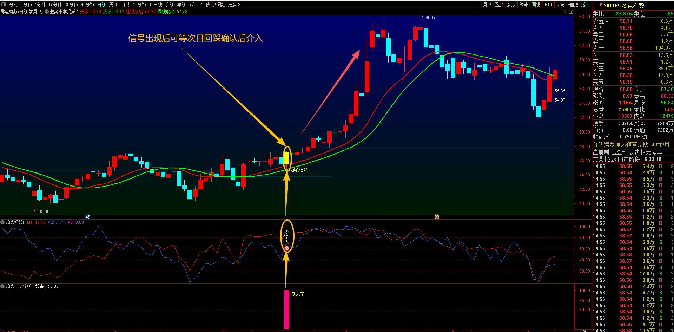
Task: Select the 1分钟 period tab
Action: [26, 5]
